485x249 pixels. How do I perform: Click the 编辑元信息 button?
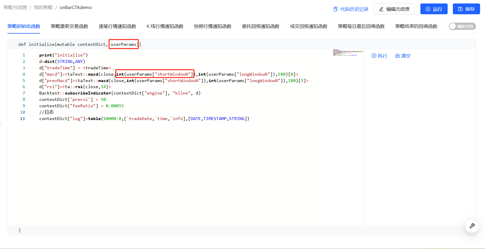tap(394, 9)
